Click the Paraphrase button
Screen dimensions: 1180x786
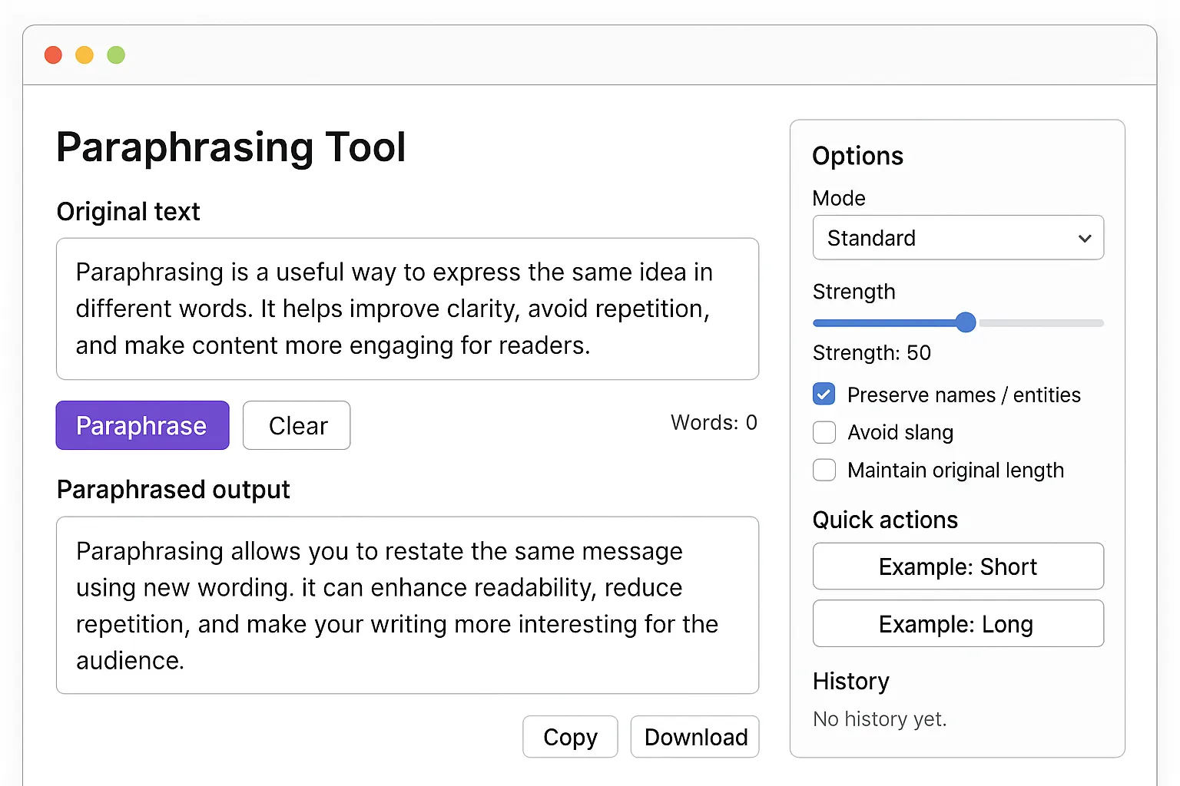(x=141, y=425)
